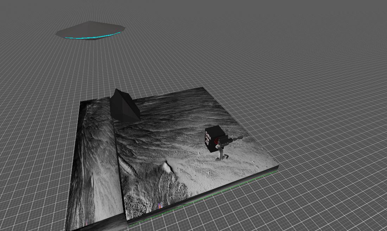Click the white streak on the left terrain strip
The height and width of the screenshot is (231, 387).
click(92, 180)
